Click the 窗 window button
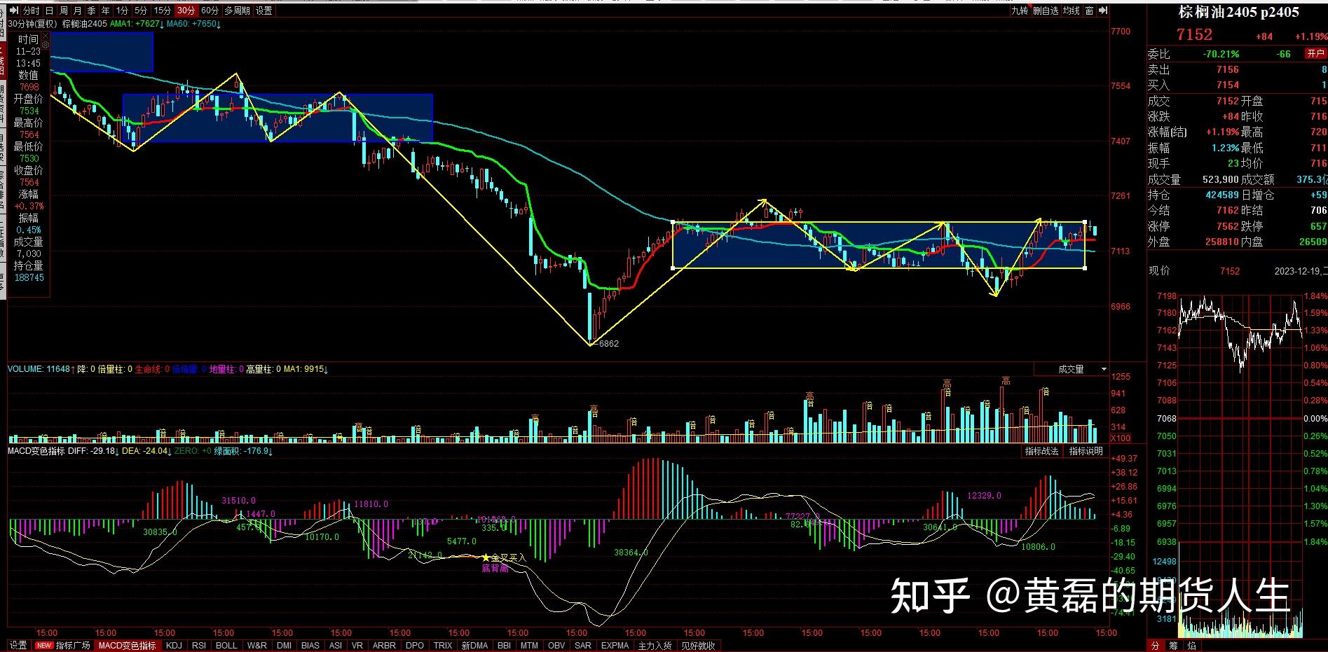This screenshot has width=1328, height=652. point(1090,11)
